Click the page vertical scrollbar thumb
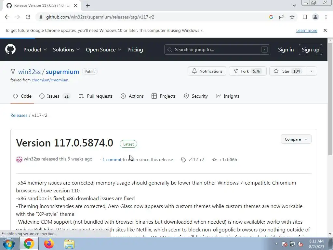The width and height of the screenshot is (333, 250). 330,99
